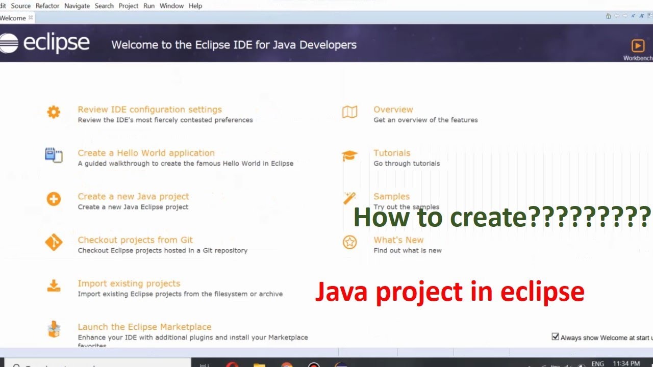The height and width of the screenshot is (367, 653).
Task: Open Checkout projects from Git link
Action: pos(135,240)
